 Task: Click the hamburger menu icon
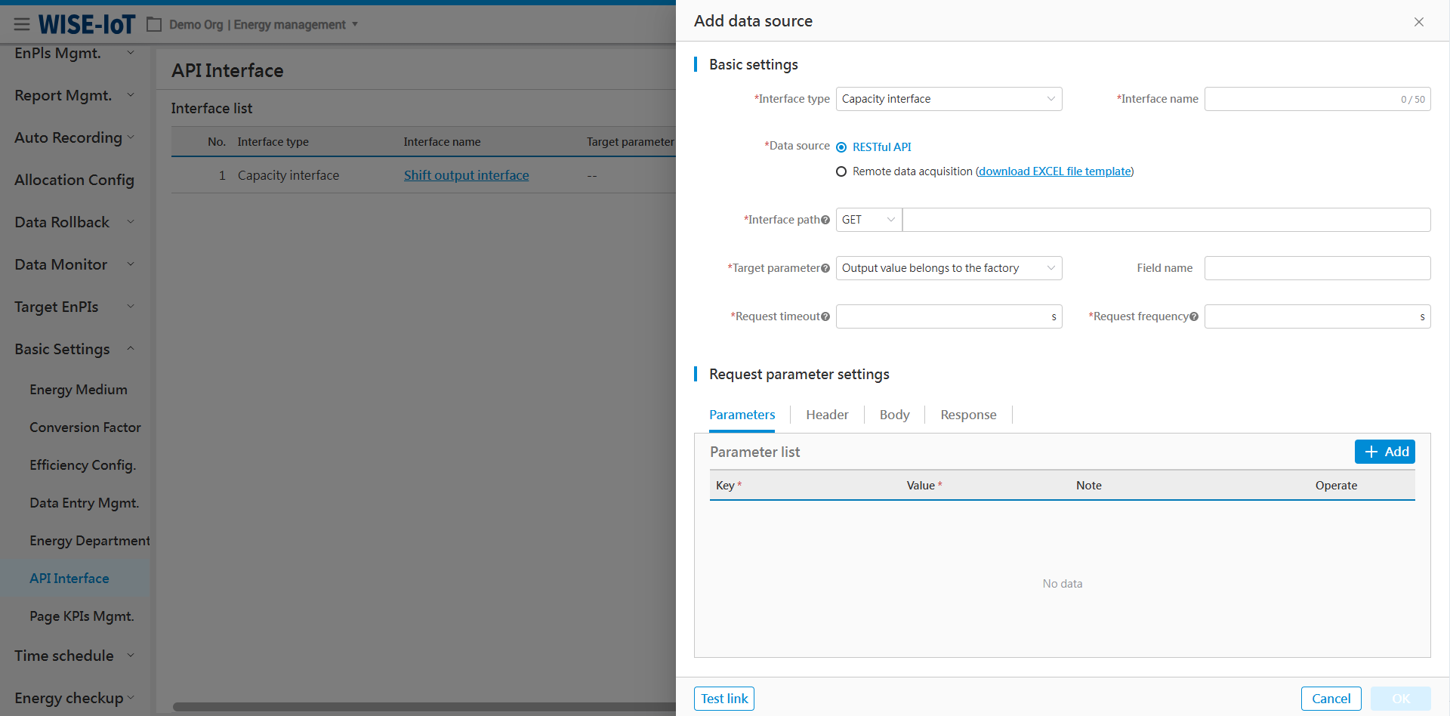point(22,25)
